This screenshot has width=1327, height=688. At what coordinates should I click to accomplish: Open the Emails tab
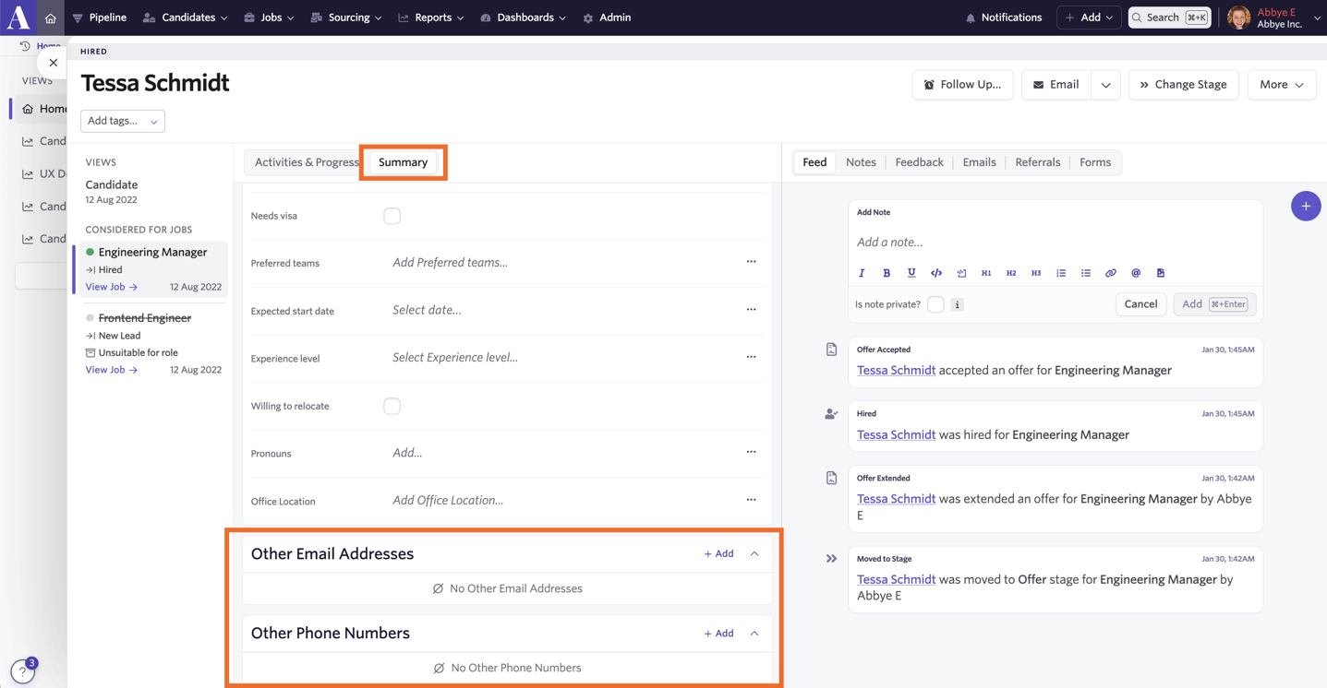[x=979, y=162]
